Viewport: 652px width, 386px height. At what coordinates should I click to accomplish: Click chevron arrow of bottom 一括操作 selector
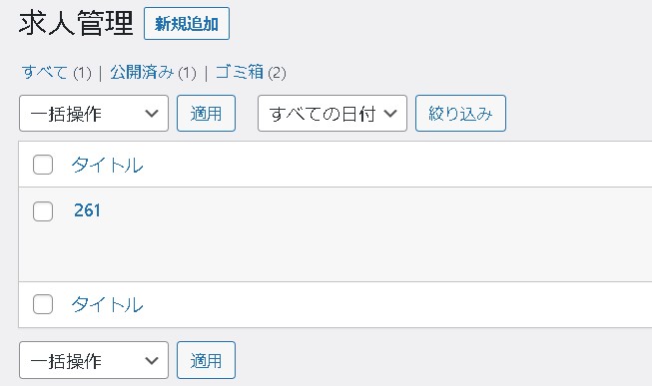tap(152, 360)
